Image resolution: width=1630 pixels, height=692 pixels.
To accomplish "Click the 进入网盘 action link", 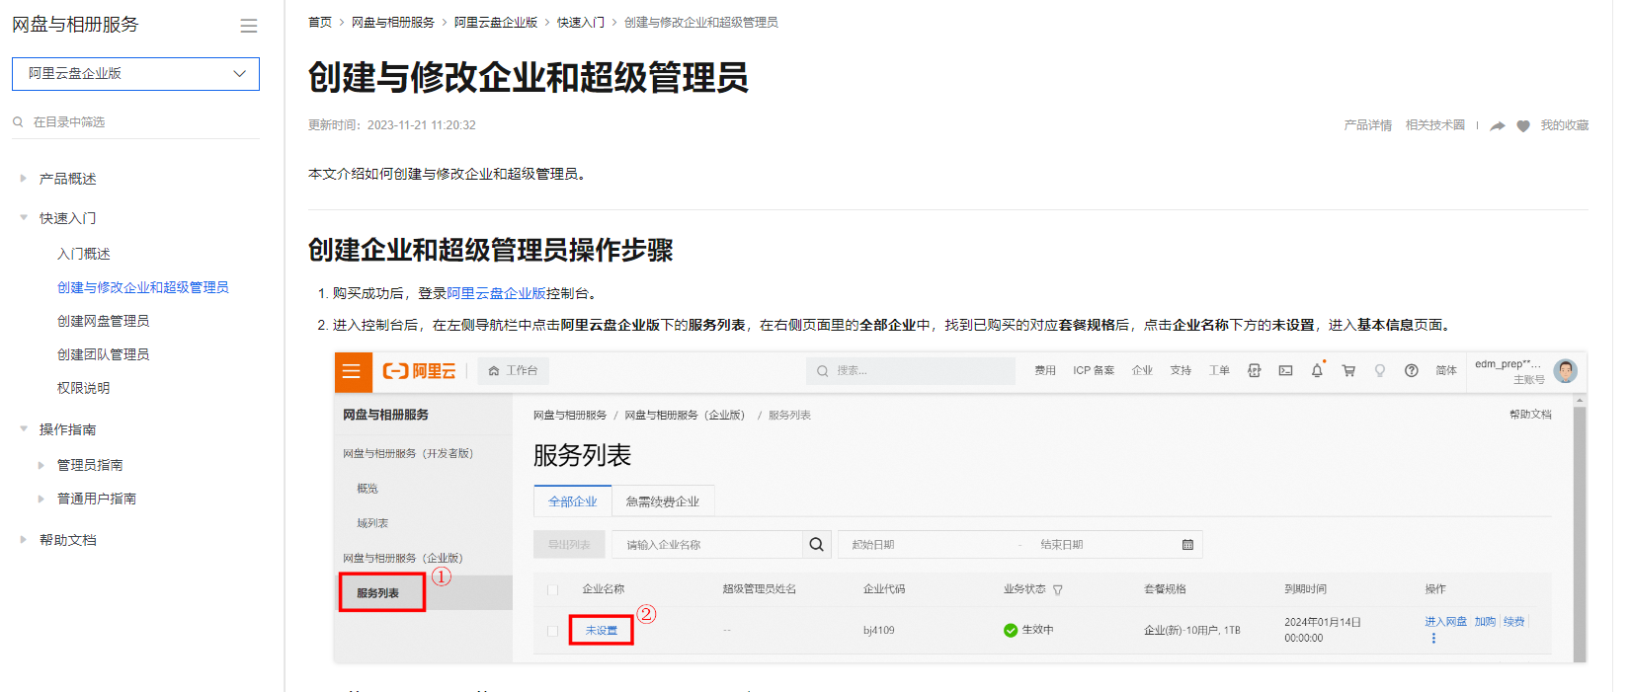I will pos(1445,622).
